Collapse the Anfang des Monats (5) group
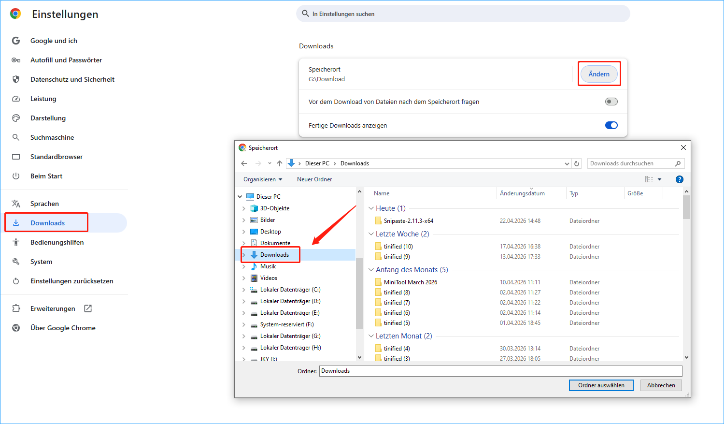The width and height of the screenshot is (725, 425). pos(371,270)
